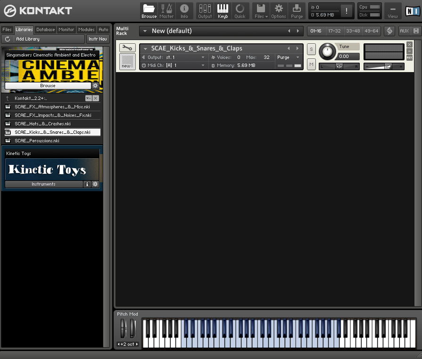The height and width of the screenshot is (359, 422).
Task: Go up one folder level in library
Action: point(8,98)
